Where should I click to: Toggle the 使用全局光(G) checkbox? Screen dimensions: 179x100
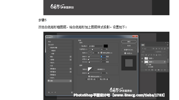(102, 53)
